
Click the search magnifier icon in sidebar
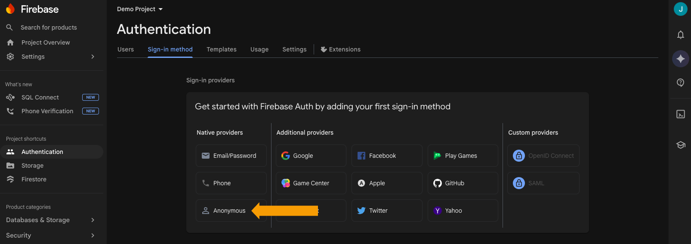pyautogui.click(x=9, y=27)
